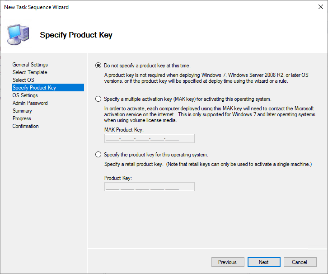Select the multiple activation key (MAK) option
328x274 pixels.
tap(98, 99)
